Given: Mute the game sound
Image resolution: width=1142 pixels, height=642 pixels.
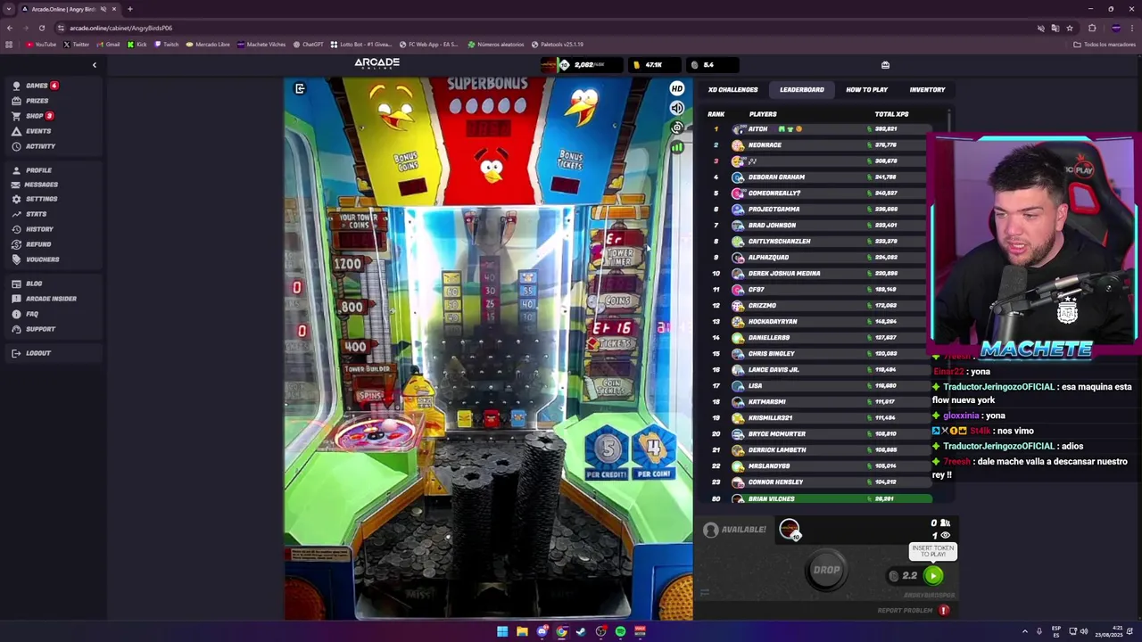Looking at the screenshot, I should pos(677,108).
